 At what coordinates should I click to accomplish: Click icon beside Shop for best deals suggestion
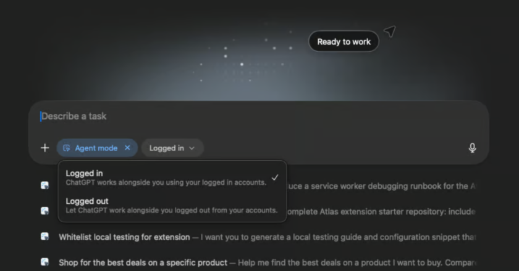[x=44, y=262]
